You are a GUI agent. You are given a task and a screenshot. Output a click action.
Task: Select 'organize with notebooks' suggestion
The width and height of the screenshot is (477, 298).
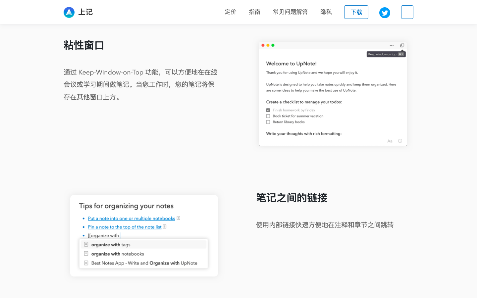click(x=143, y=254)
